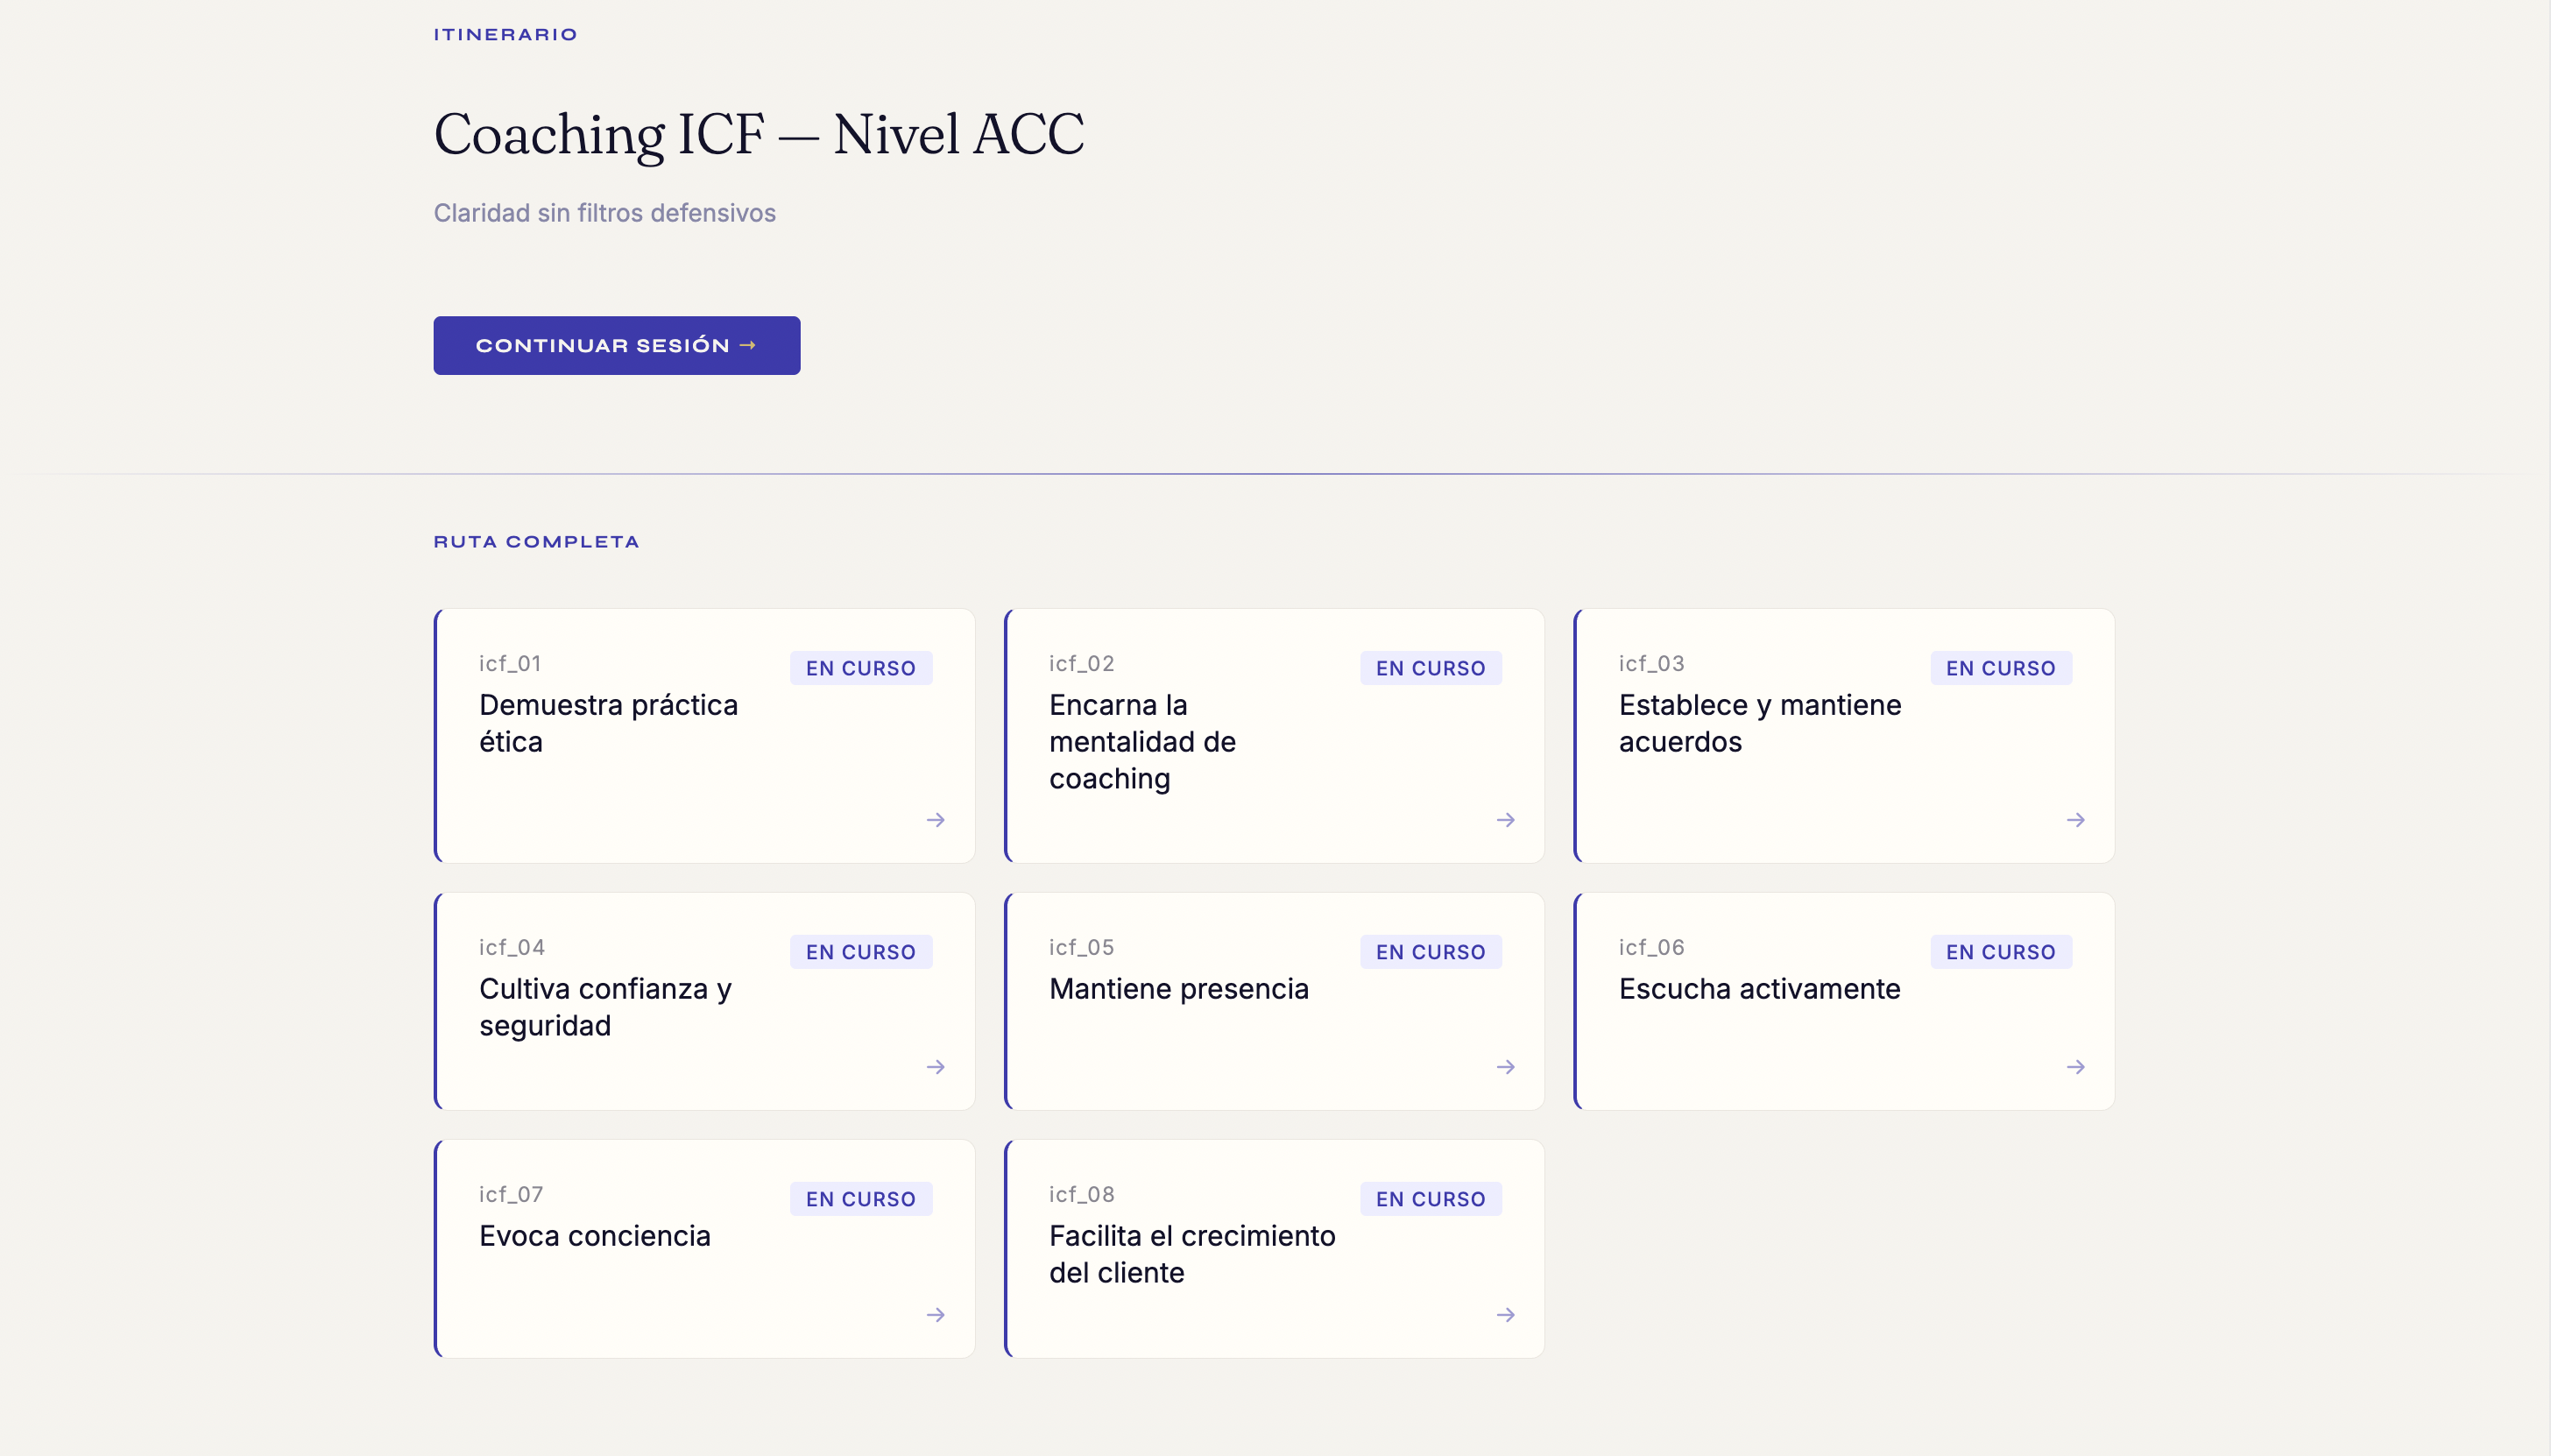Click arrow icon on Cultiva confianza y seguridad card
Image resolution: width=2551 pixels, height=1456 pixels.
click(935, 1067)
